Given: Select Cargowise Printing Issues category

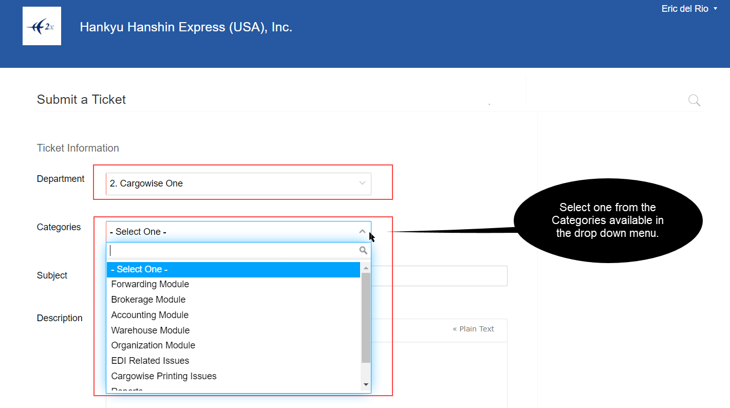Looking at the screenshot, I should coord(234,376).
